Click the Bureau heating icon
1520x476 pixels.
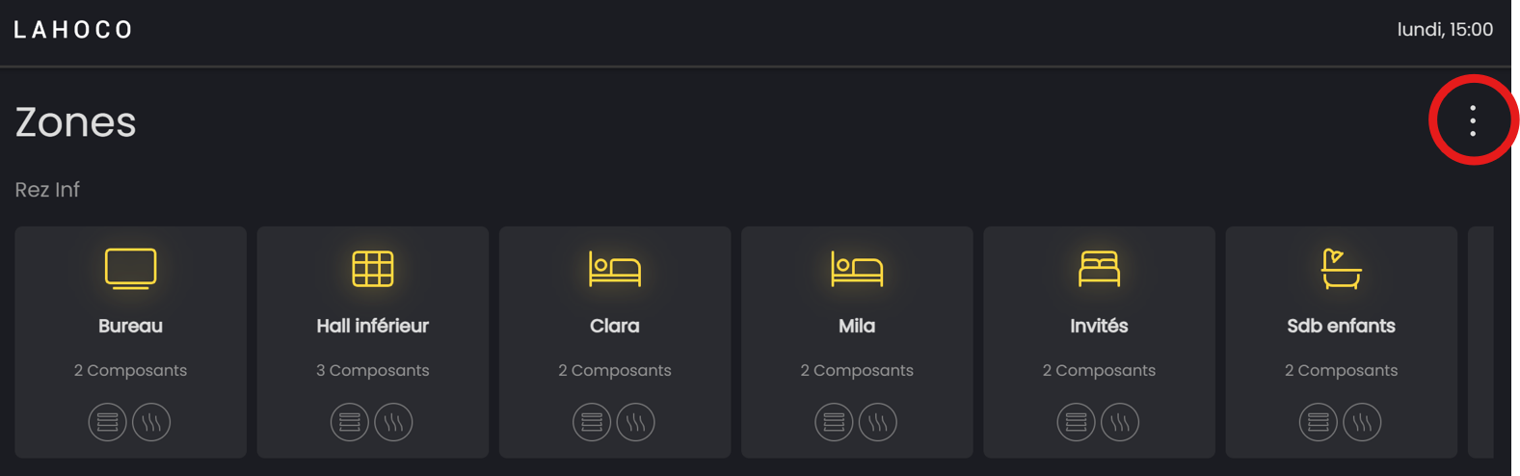pyautogui.click(x=151, y=422)
